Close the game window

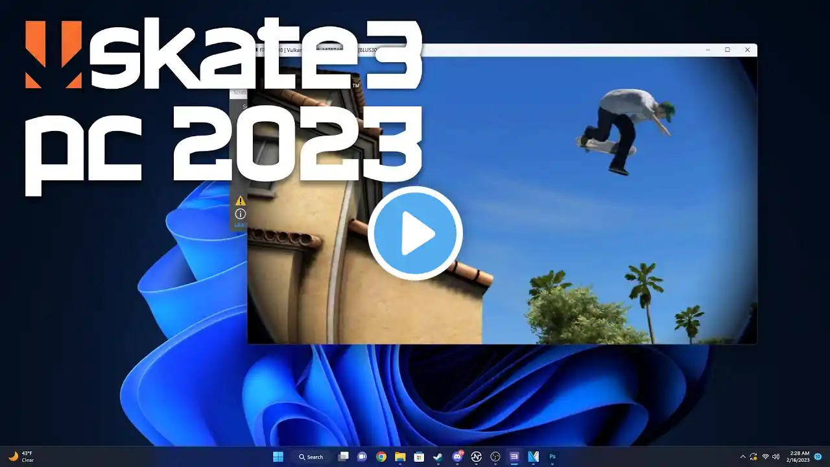point(747,50)
